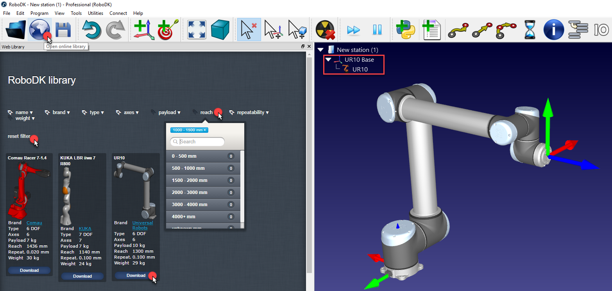Collapse the UR10 Base tree node
612x291 pixels.
(x=328, y=60)
